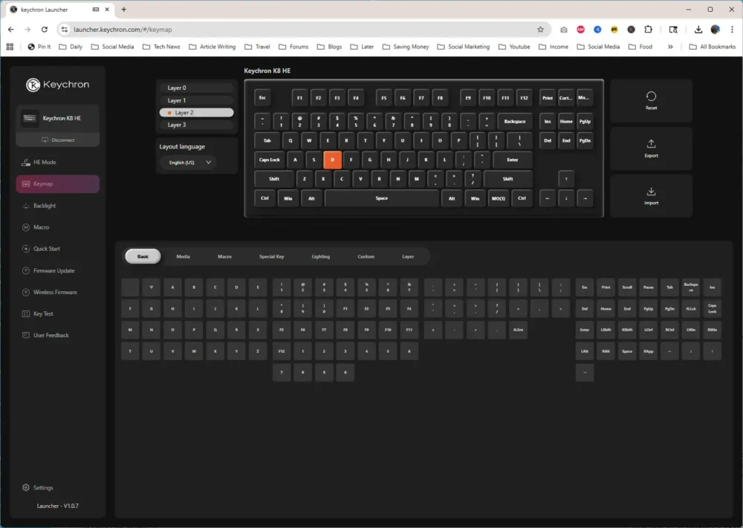Select Layer 2
The width and height of the screenshot is (743, 528).
pos(196,113)
